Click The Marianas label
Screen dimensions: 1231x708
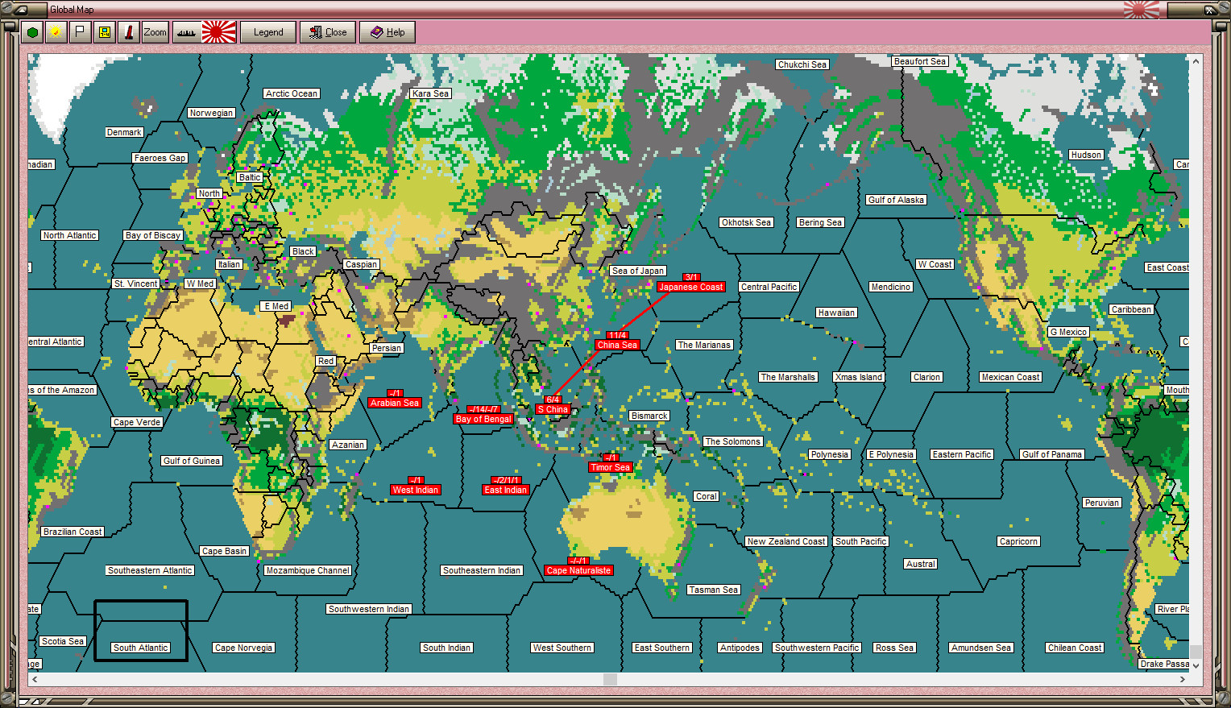click(704, 345)
